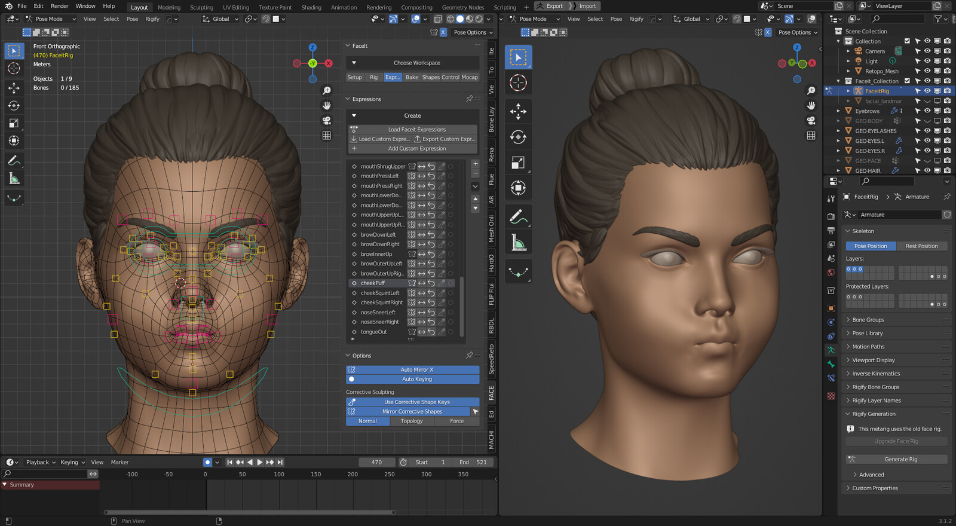Open the Render menu
This screenshot has width=956, height=526.
[59, 6]
